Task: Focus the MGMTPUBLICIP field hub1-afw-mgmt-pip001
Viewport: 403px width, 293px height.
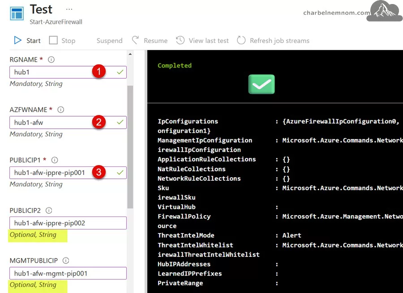Action: (68, 273)
